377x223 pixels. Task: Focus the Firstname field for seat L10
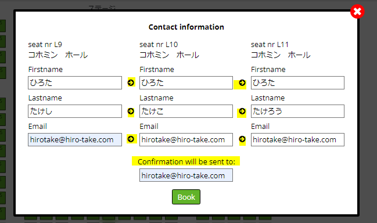click(186, 82)
